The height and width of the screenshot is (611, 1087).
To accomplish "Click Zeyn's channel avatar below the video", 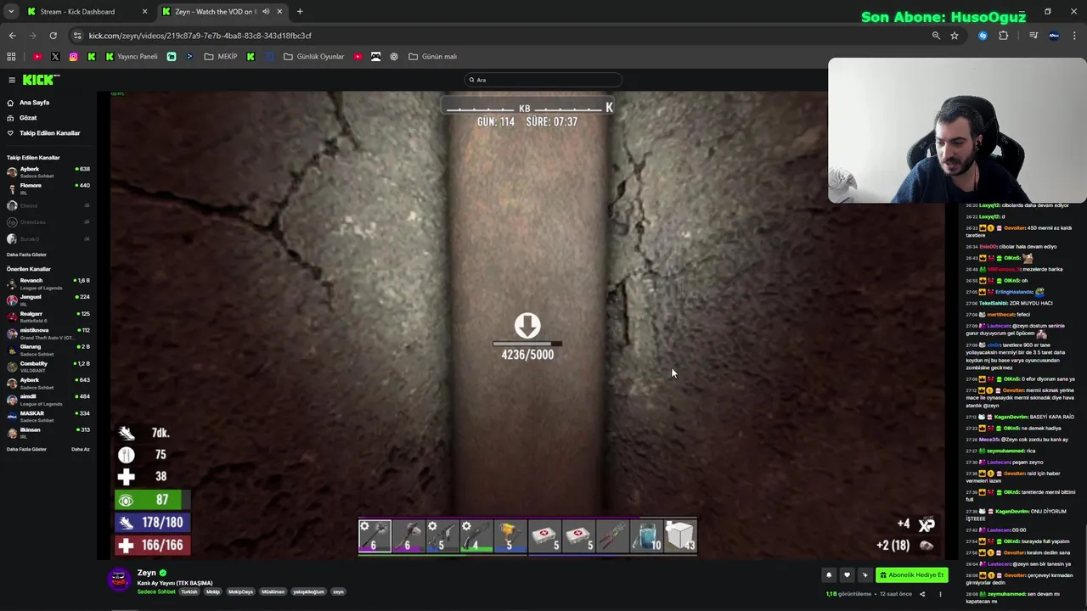I will point(119,580).
